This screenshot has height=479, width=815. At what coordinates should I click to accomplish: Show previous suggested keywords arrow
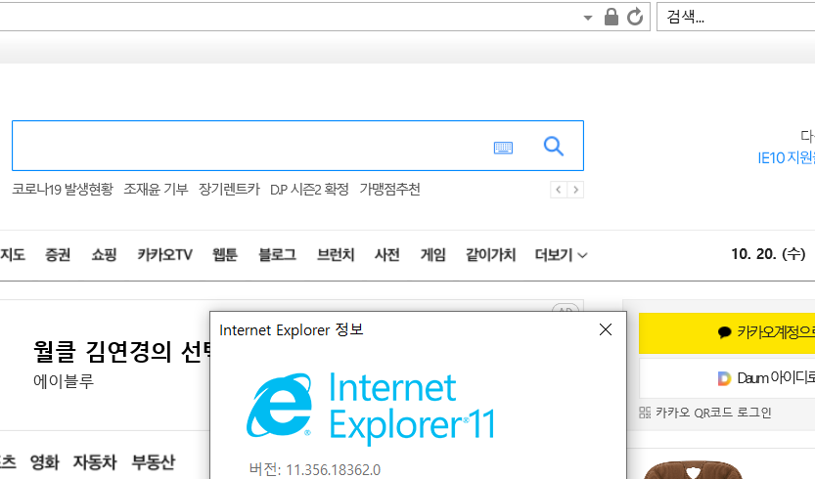[559, 190]
